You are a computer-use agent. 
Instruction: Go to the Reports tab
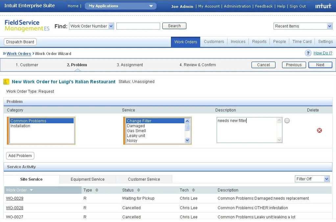[x=259, y=42]
